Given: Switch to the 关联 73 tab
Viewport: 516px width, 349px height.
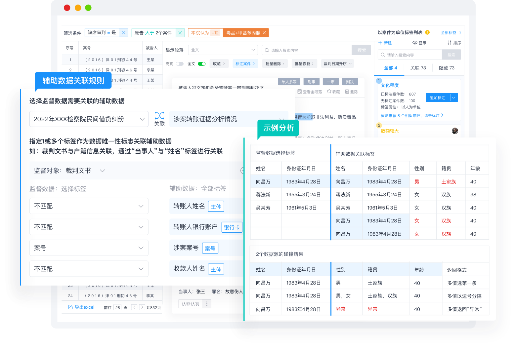Looking at the screenshot, I should (x=418, y=68).
